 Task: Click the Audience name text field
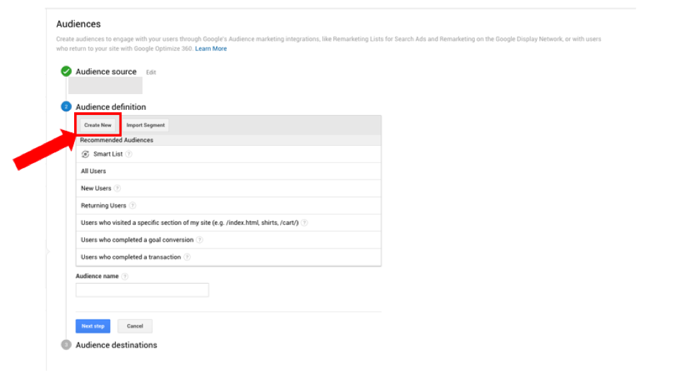pos(142,290)
